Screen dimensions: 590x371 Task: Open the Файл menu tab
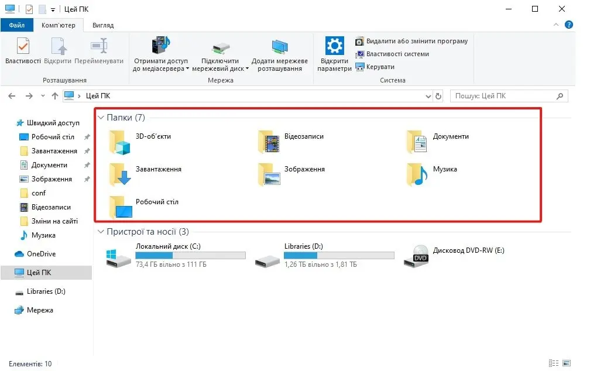point(16,25)
